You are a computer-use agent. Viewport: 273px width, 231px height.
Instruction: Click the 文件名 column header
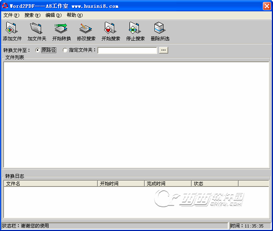51,184
